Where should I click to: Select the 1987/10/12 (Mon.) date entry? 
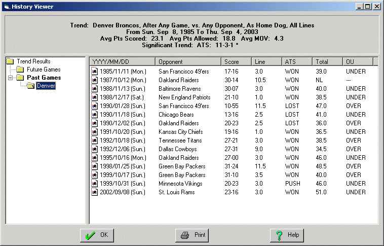[123, 80]
